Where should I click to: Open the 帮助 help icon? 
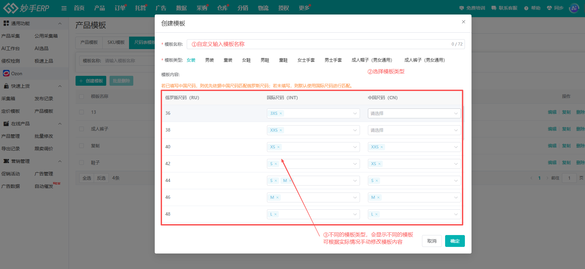click(x=532, y=8)
